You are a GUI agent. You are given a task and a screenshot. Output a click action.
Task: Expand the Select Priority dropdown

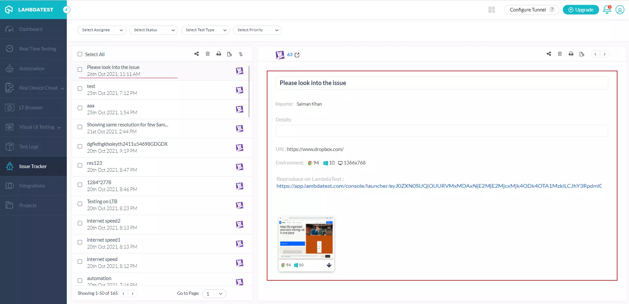257,30
